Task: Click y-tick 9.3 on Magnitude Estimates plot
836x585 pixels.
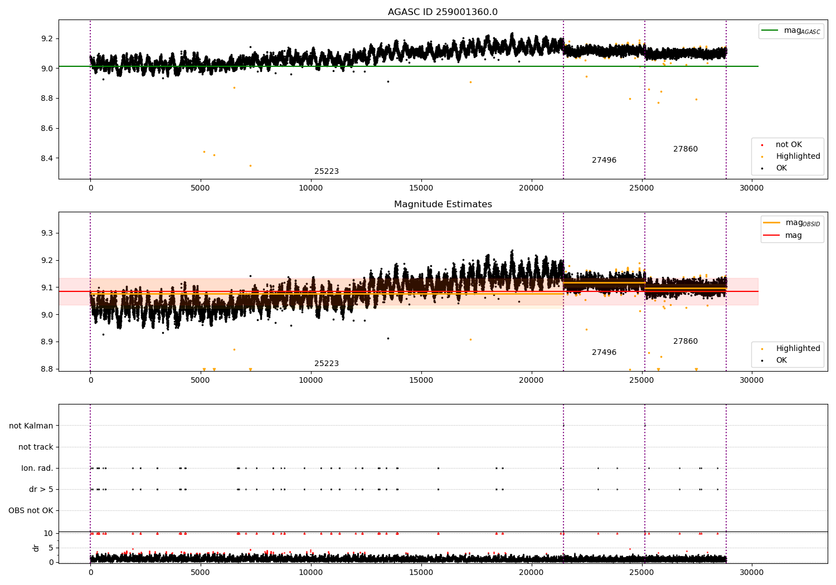Action: click(48, 233)
